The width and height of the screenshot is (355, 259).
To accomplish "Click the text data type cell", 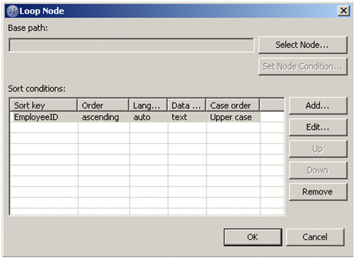I will click(187, 117).
